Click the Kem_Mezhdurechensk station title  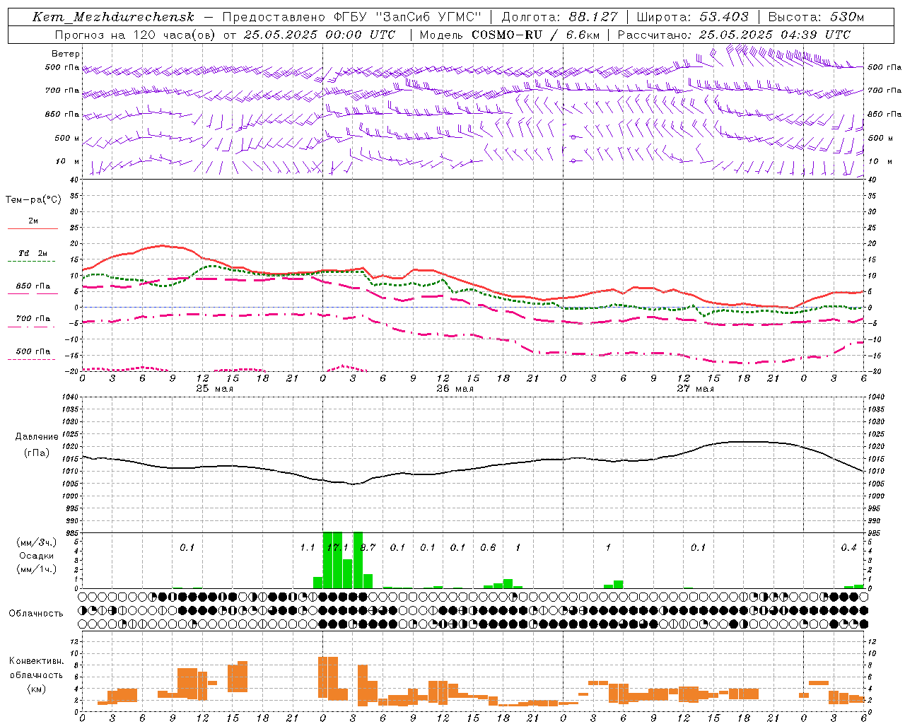pos(113,17)
